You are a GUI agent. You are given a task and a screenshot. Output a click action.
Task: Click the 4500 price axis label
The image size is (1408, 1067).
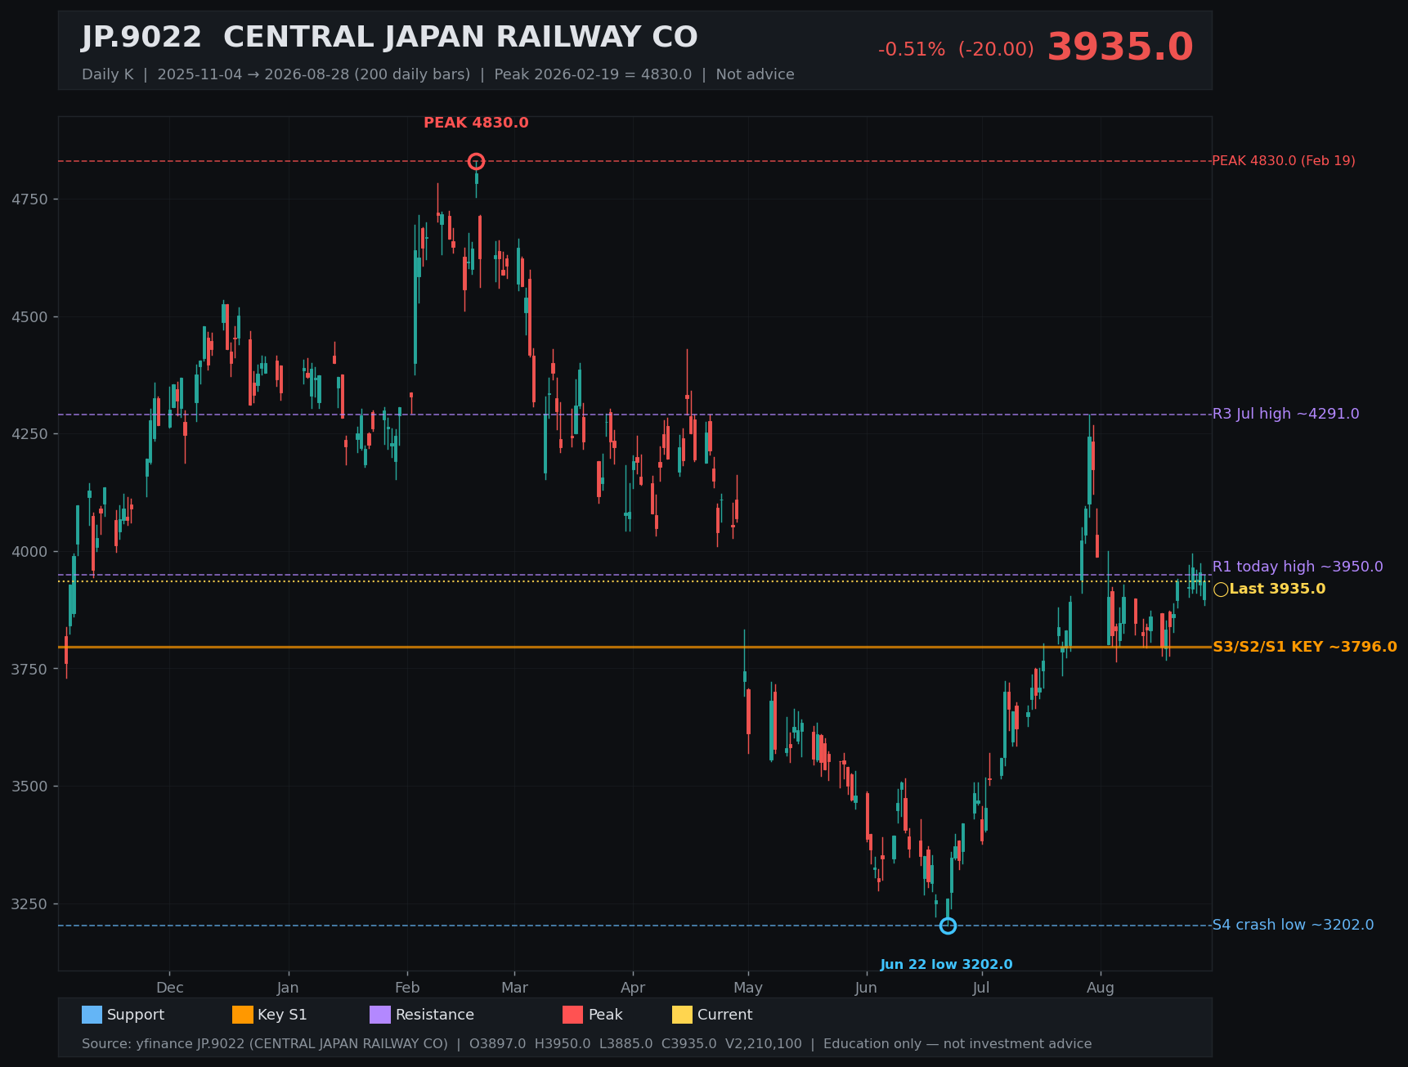[29, 317]
